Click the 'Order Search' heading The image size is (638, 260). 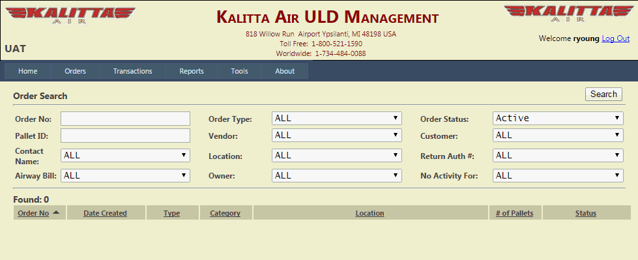click(40, 96)
